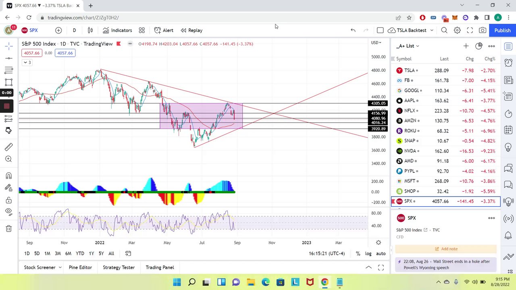Collapse the bottom panel chevron
This screenshot has height=290, width=516.
368,267
